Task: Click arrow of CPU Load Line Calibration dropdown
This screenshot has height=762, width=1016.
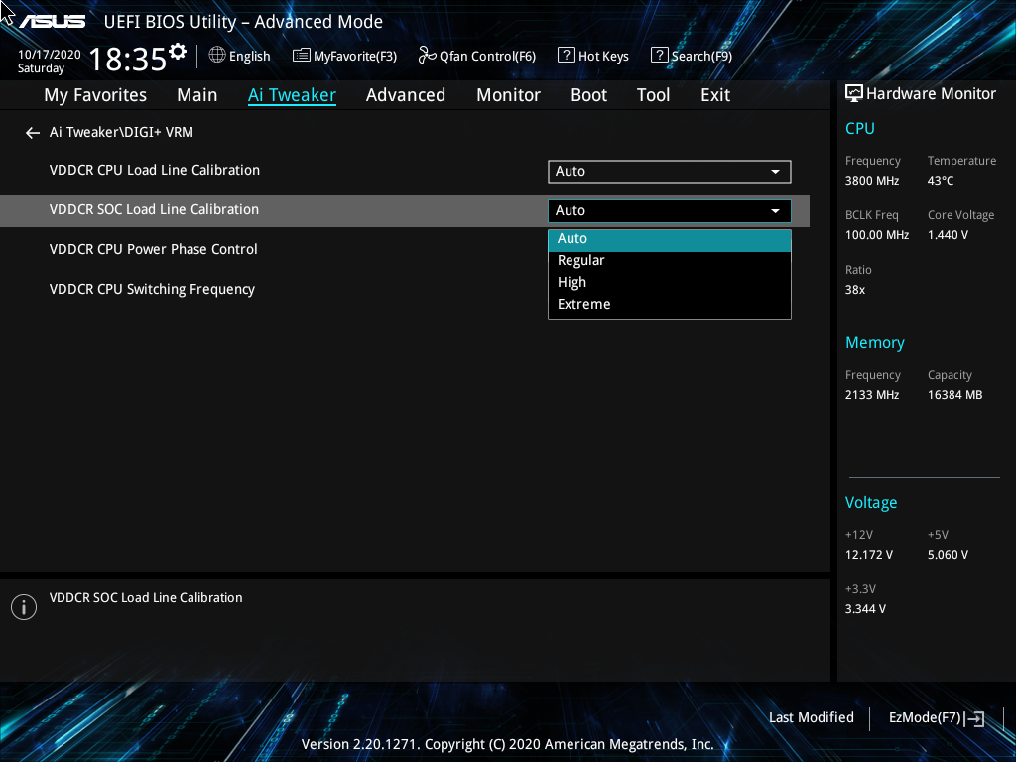Action: pos(775,172)
